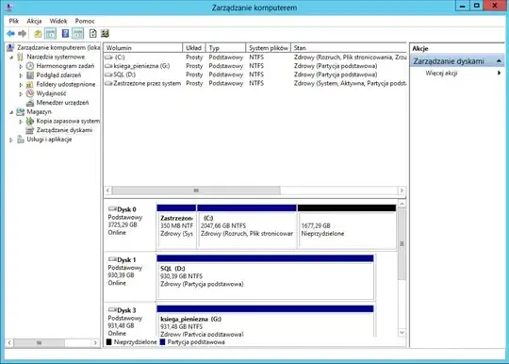This screenshot has height=364, width=509.
Task: Sort by the Typ column header
Action: point(225,48)
